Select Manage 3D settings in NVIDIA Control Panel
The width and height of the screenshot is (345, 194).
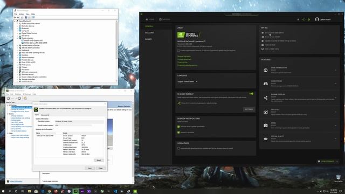pyautogui.click(x=18, y=109)
